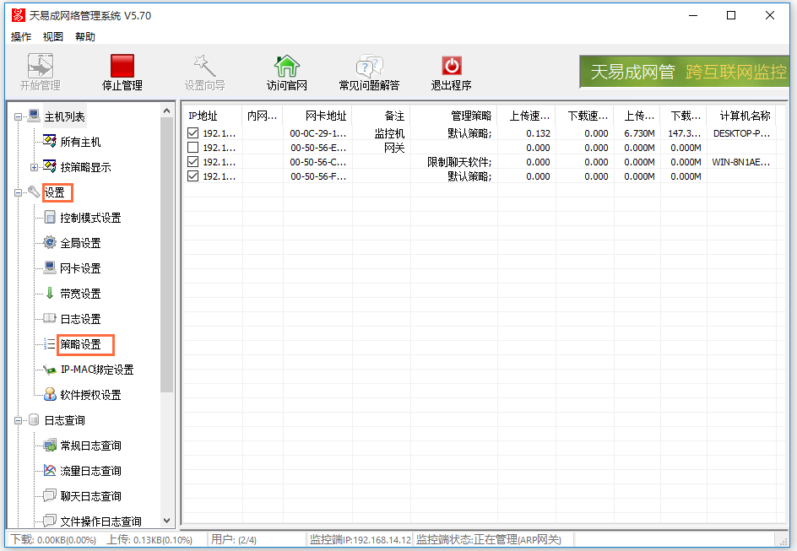Check the 网关 host row checkbox

[x=192, y=148]
